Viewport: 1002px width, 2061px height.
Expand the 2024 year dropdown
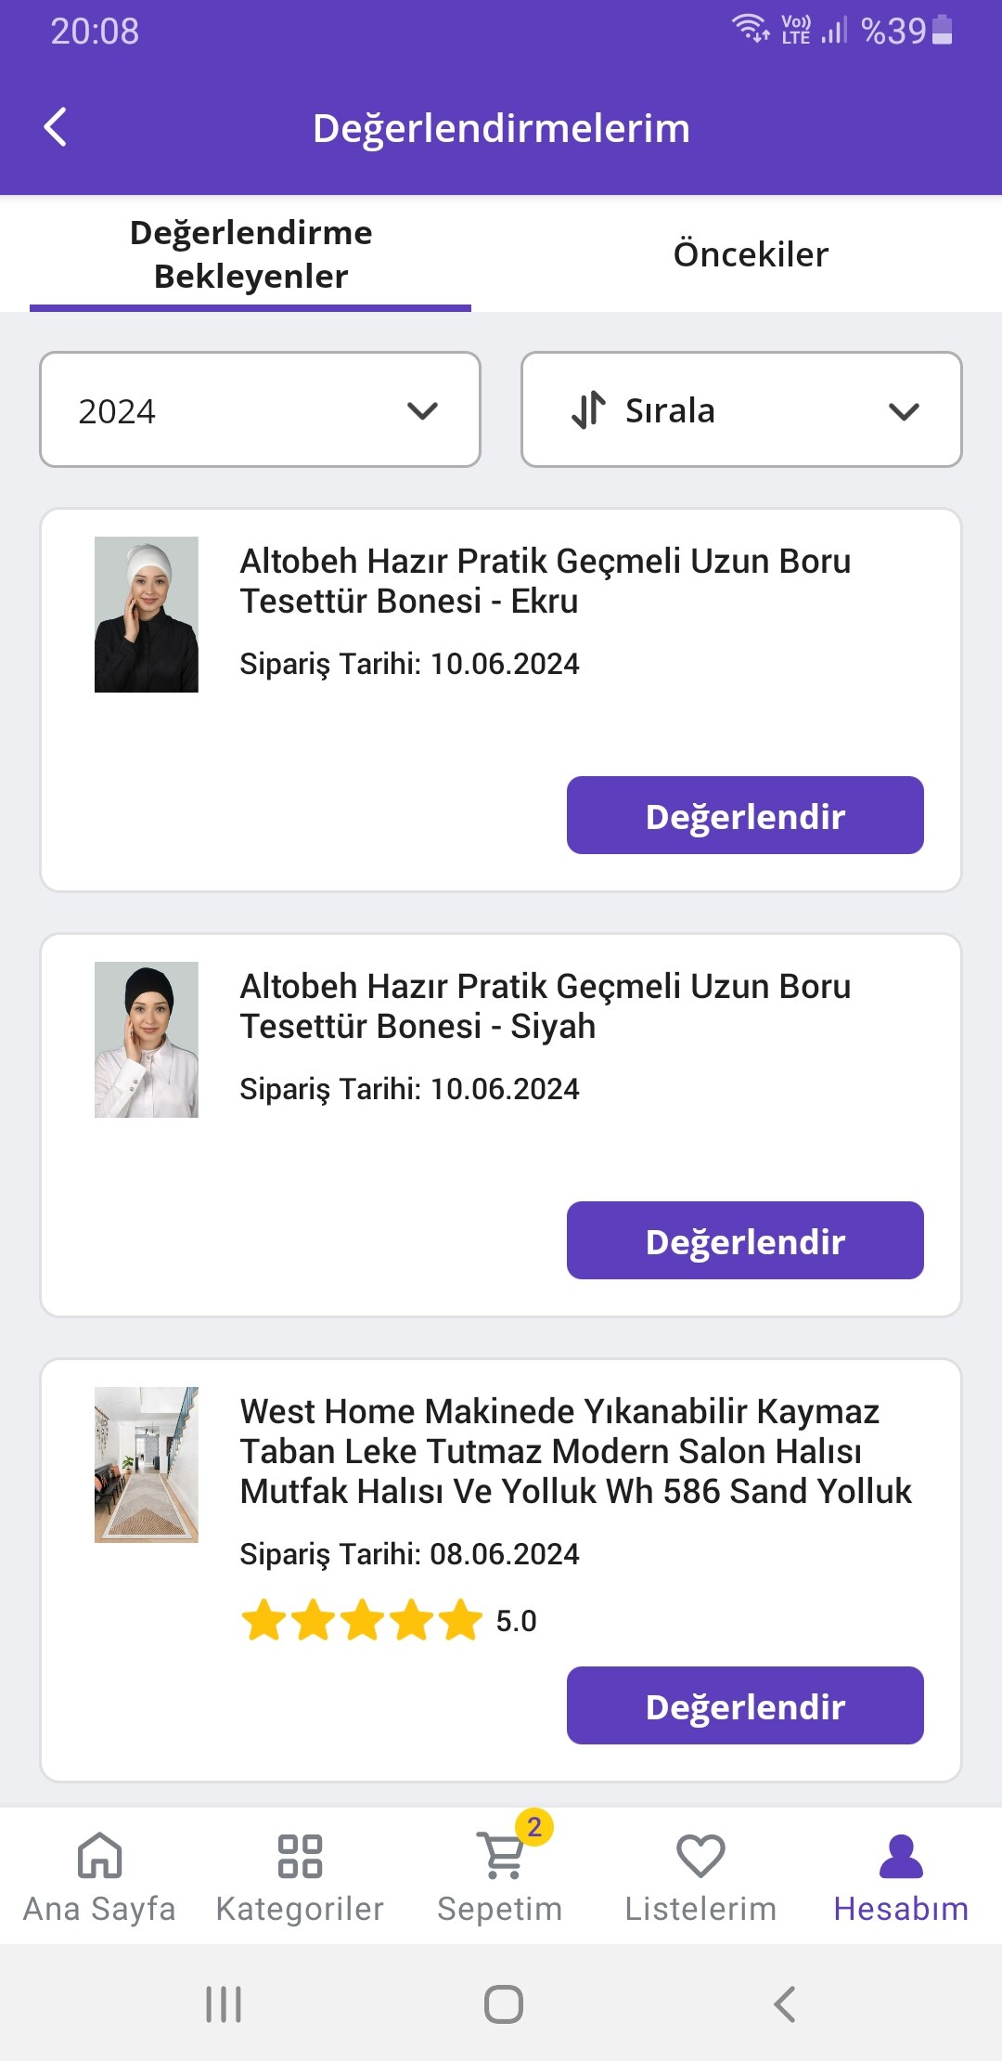[x=260, y=409]
